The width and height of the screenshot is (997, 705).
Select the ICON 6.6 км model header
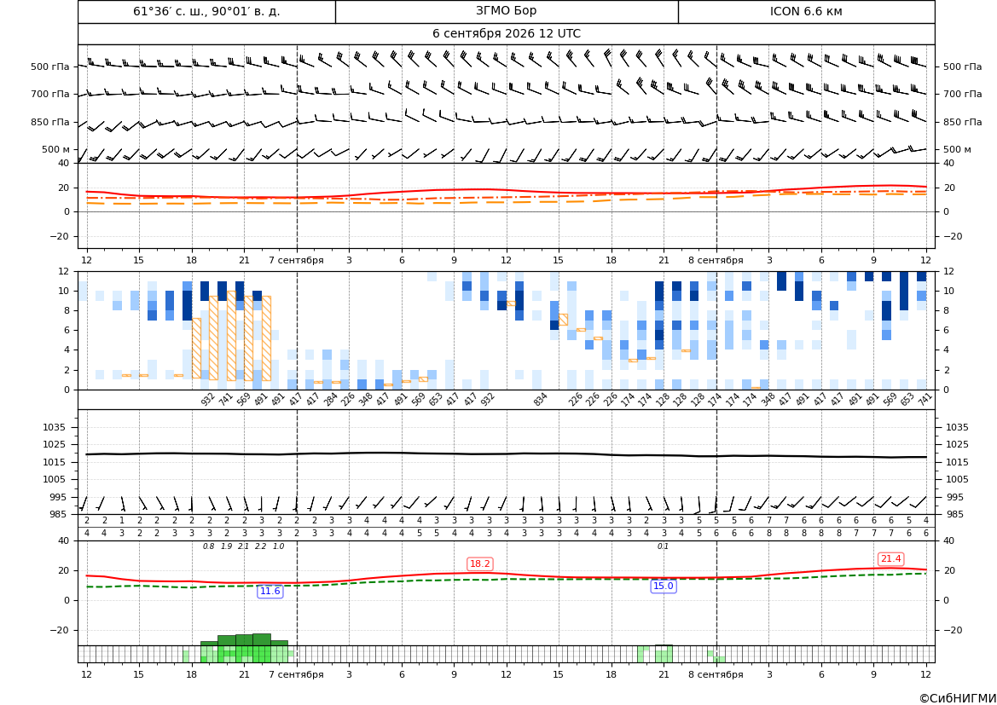click(x=806, y=11)
